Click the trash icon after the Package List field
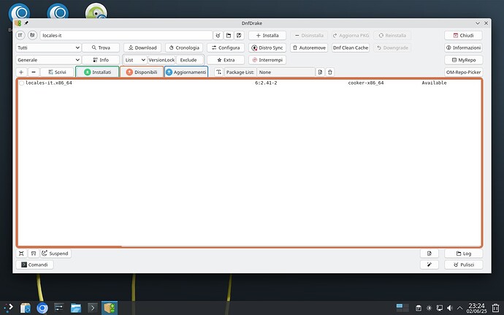 329,72
